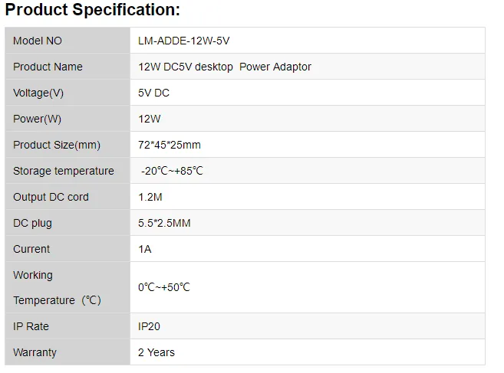Select the 5.5*2.5MM DC plug value

pyautogui.click(x=164, y=223)
